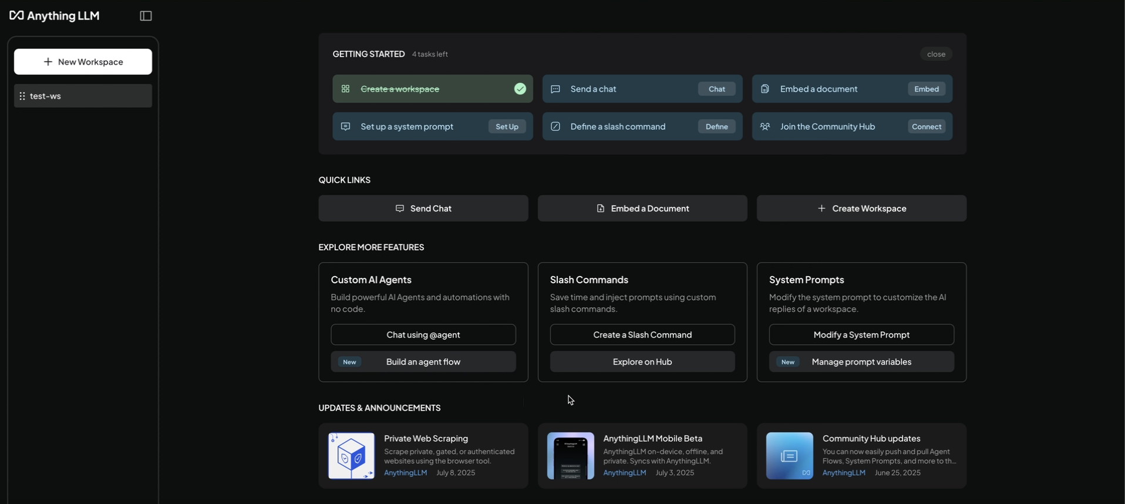Click the completed Create a workspace task
The height and width of the screenshot is (504, 1125).
tap(433, 89)
